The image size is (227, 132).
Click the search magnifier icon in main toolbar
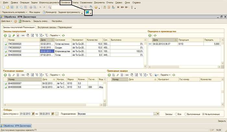pos(50,7)
